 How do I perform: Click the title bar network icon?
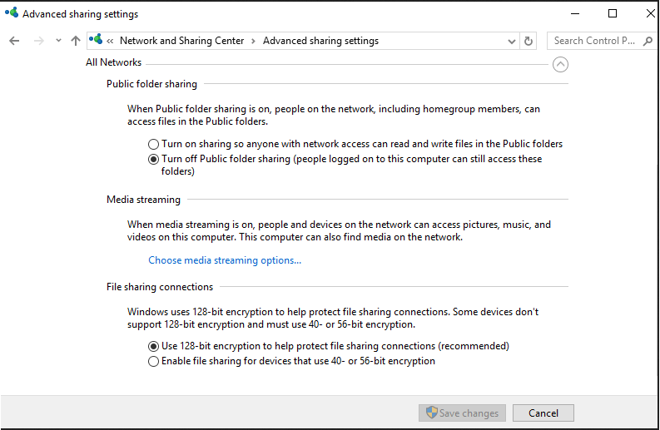click(12, 12)
